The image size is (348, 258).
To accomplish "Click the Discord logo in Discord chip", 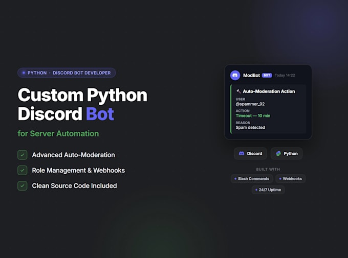I will pos(242,153).
